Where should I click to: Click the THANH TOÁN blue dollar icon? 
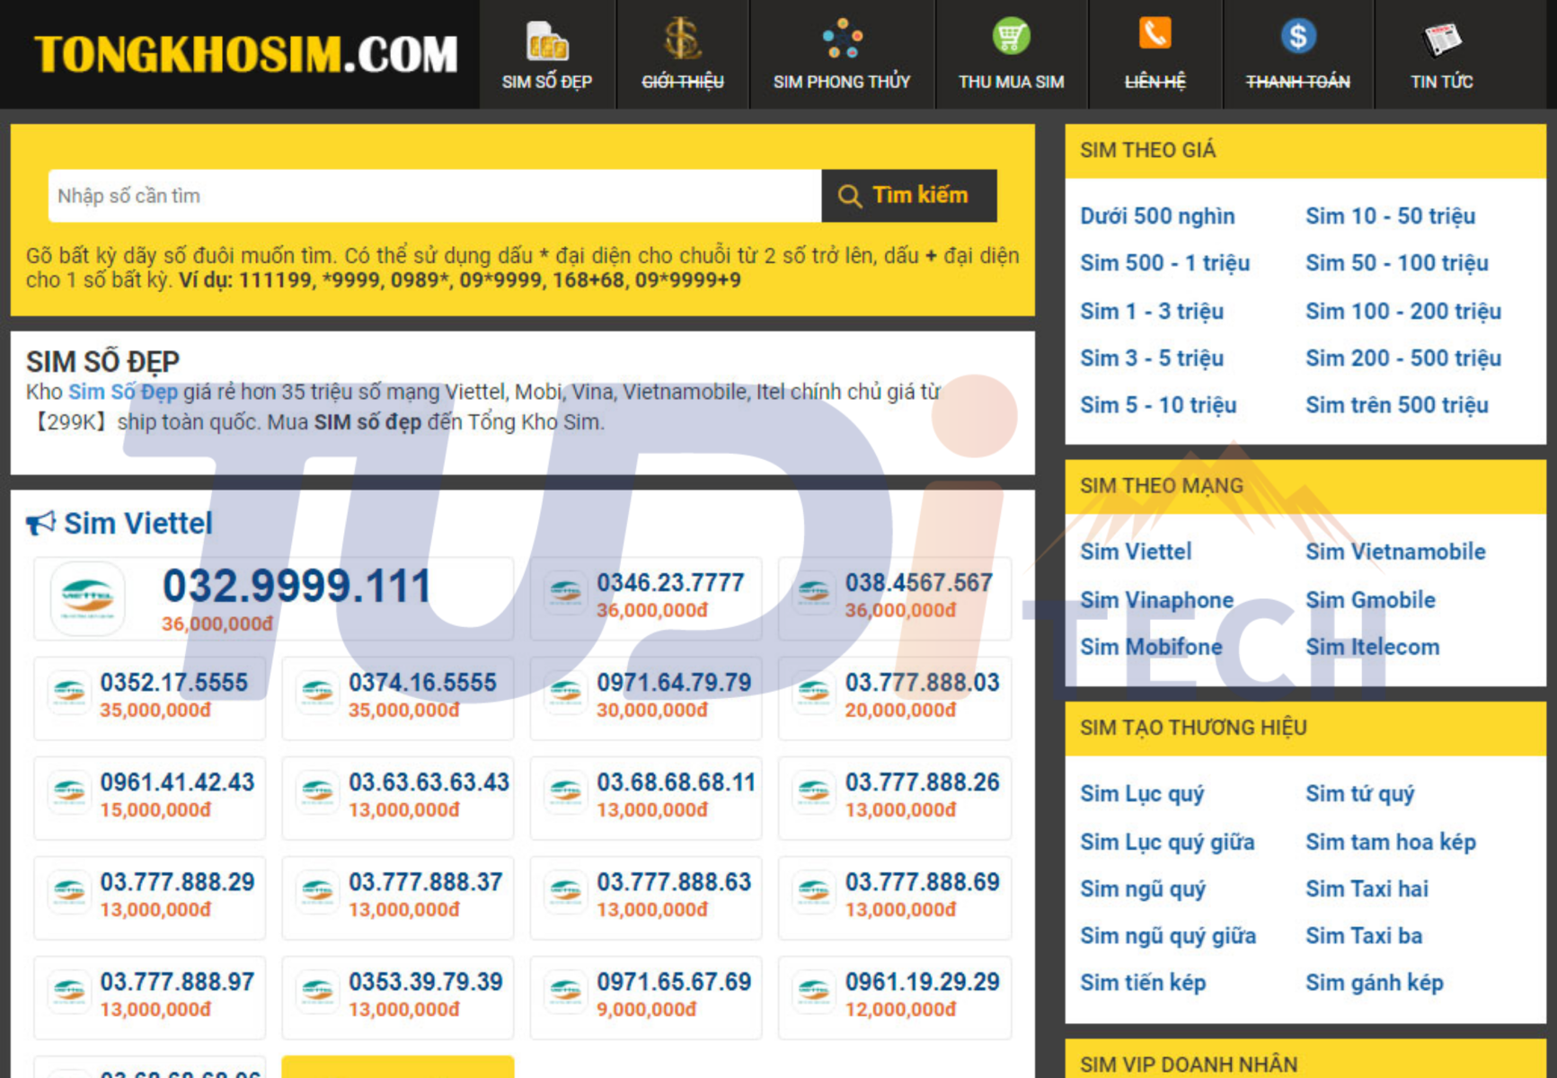pyautogui.click(x=1298, y=36)
